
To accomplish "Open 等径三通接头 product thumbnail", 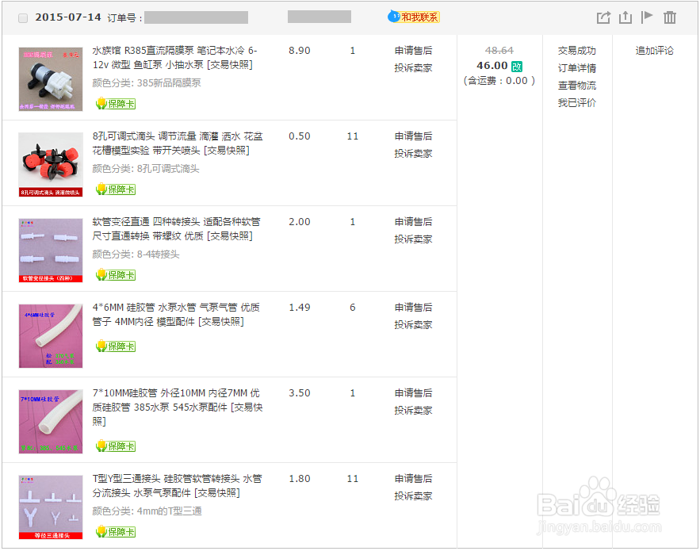I will tap(51, 507).
